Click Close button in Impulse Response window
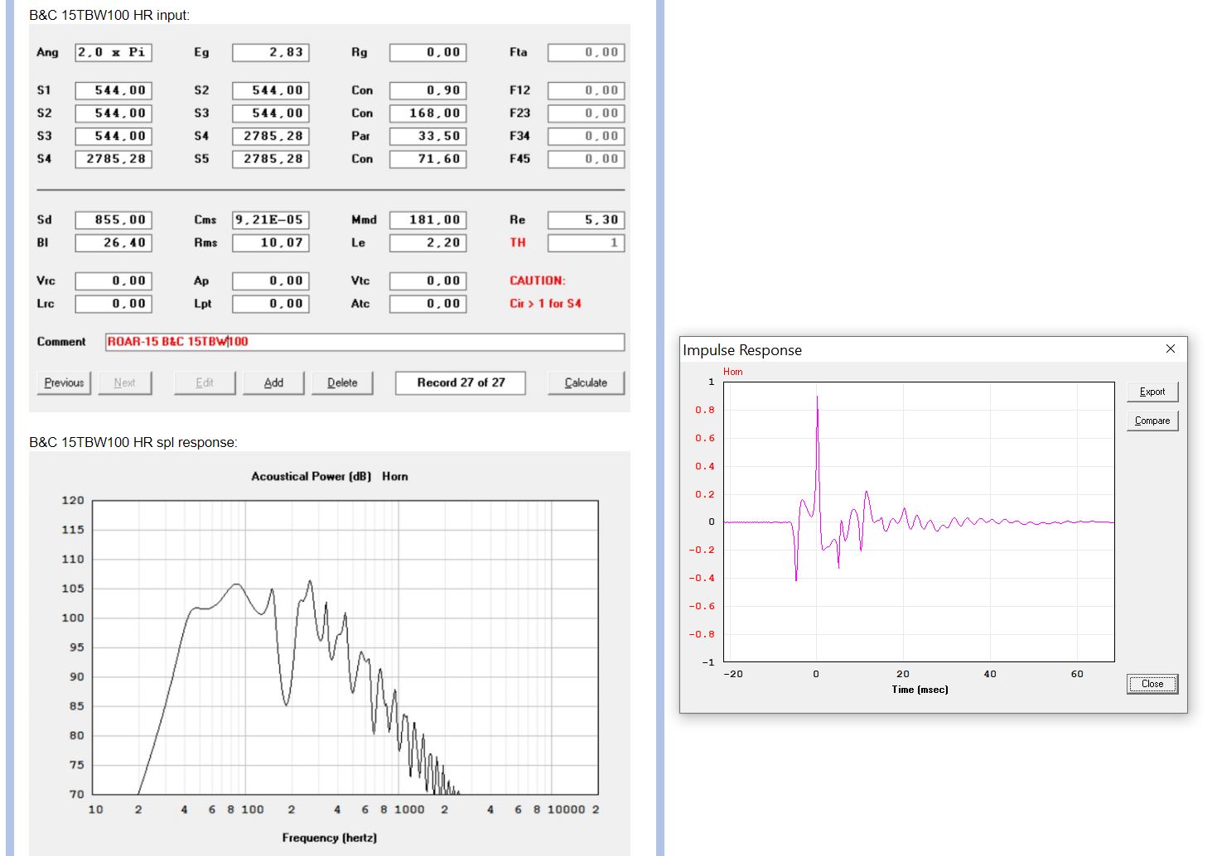 1152,685
